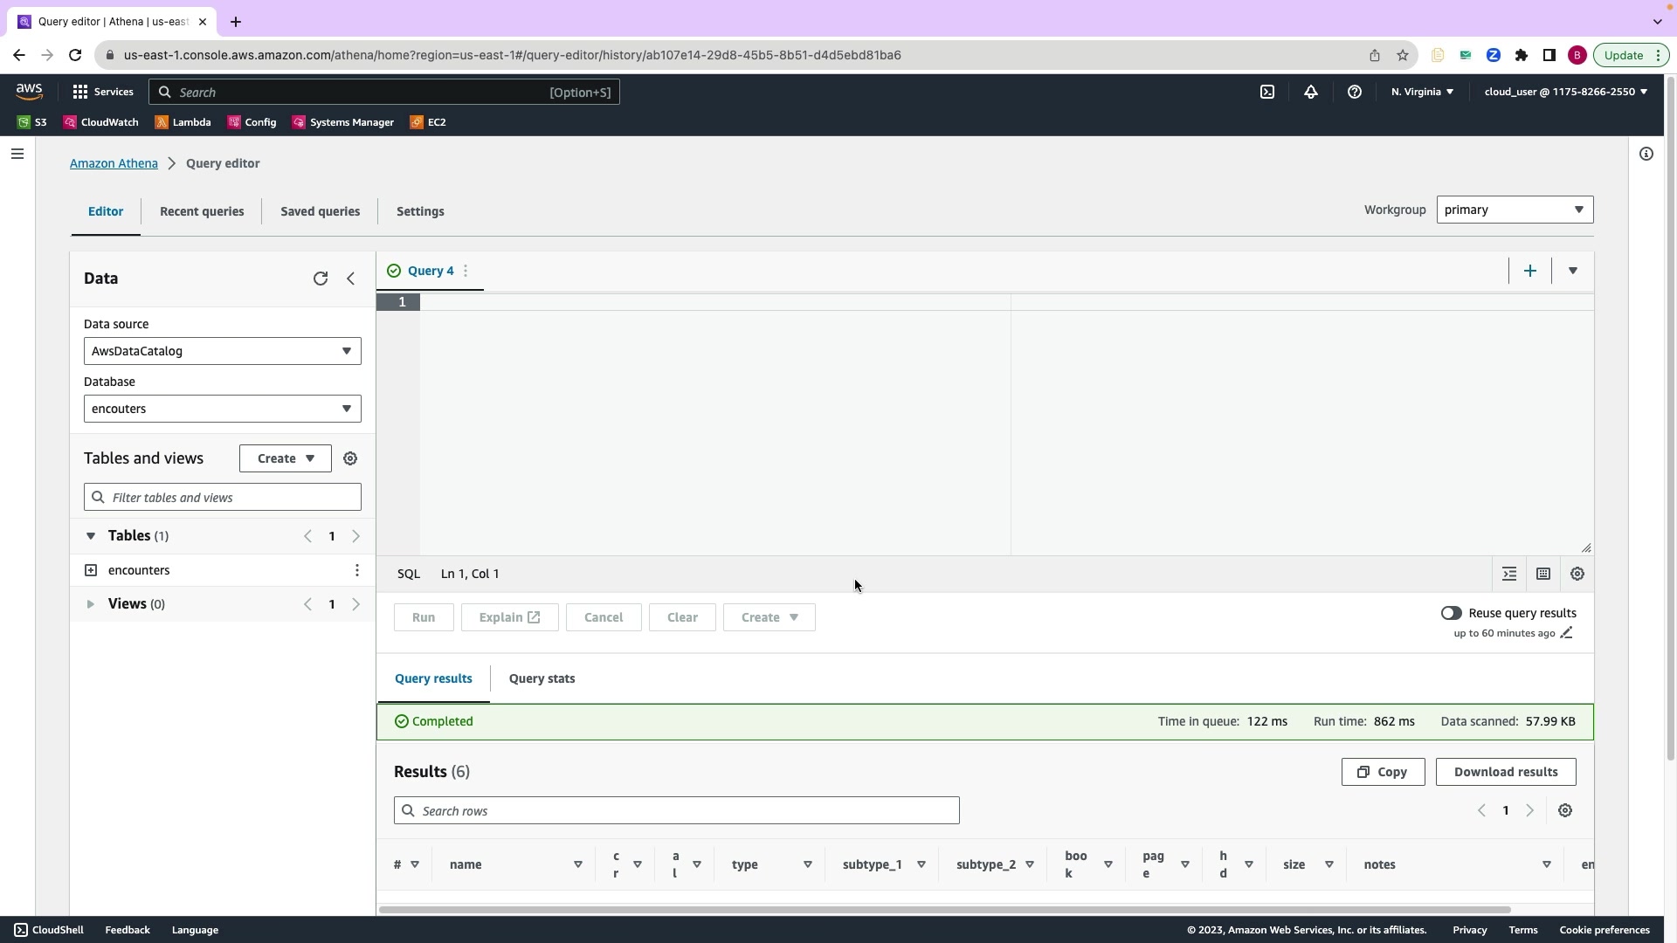Expand the Views section
Image resolution: width=1677 pixels, height=943 pixels.
[90, 604]
